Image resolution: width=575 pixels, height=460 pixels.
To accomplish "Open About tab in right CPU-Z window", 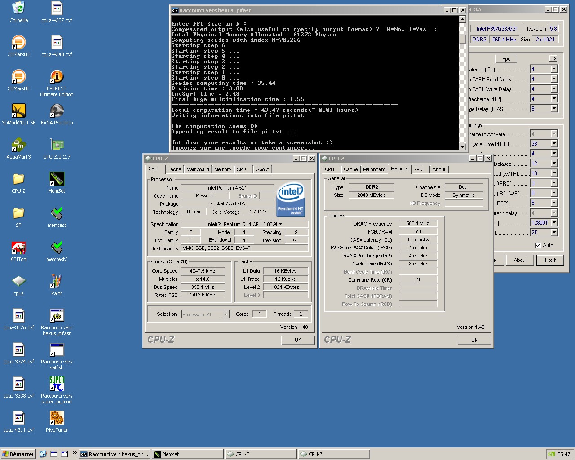I will pos(439,169).
